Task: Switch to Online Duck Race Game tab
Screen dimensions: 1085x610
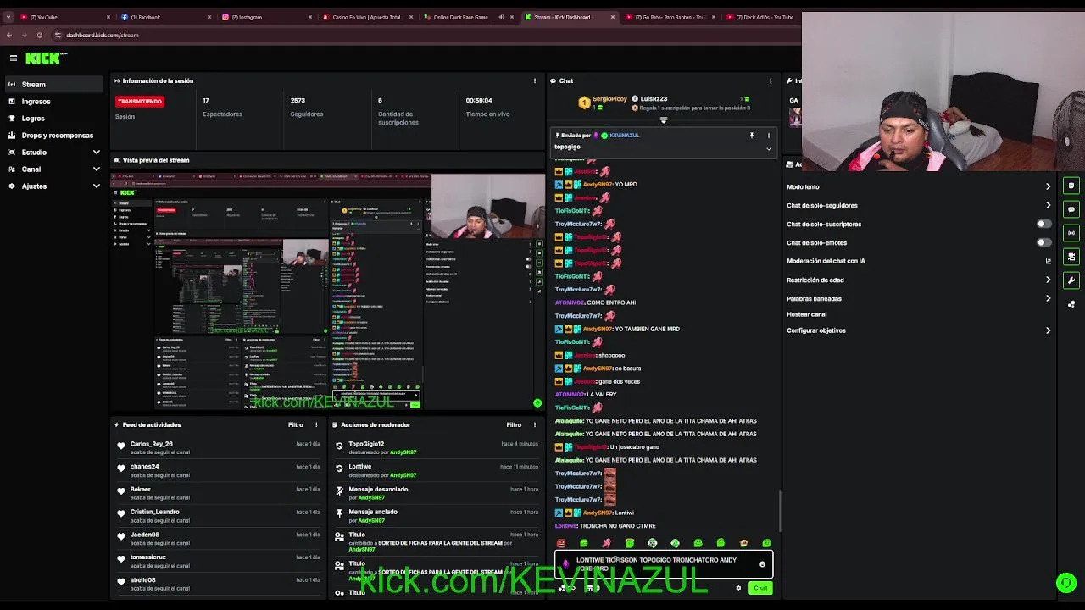Action: click(x=468, y=17)
